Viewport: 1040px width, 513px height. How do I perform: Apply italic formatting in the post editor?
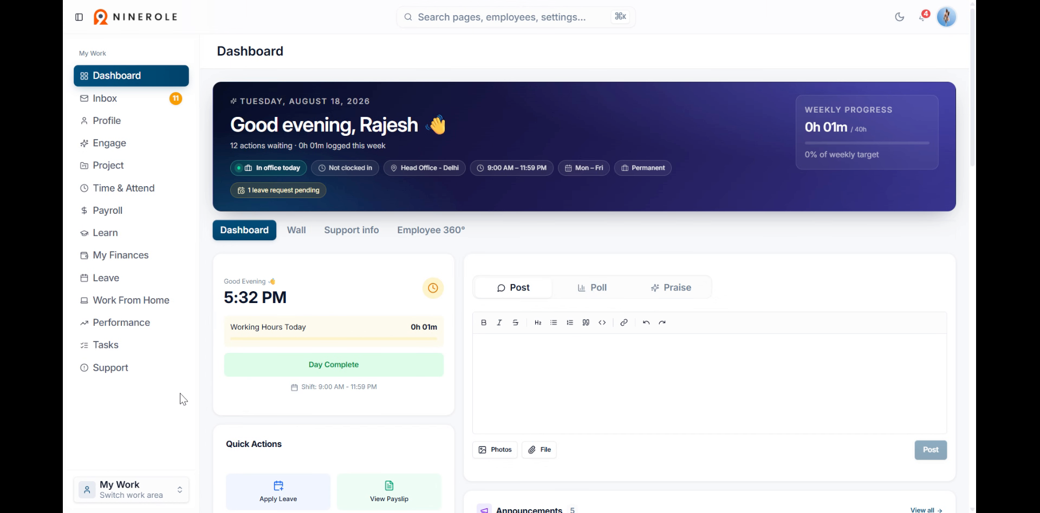tap(499, 323)
